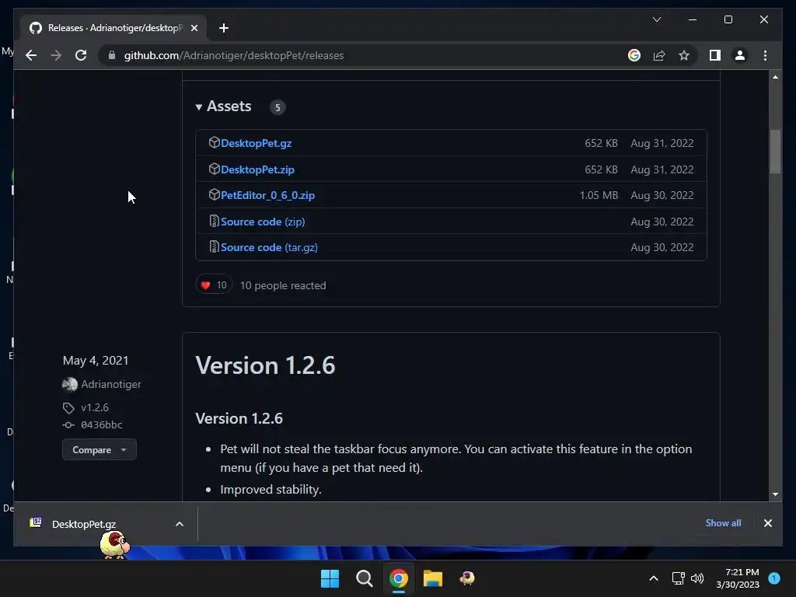The width and height of the screenshot is (796, 597).
Task: Open network settings tray icon
Action: coord(678,578)
